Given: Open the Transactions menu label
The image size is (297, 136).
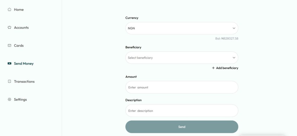Looking at the screenshot, I should coord(24,81).
